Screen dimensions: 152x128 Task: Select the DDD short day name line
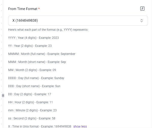pyautogui.click(x=34, y=86)
